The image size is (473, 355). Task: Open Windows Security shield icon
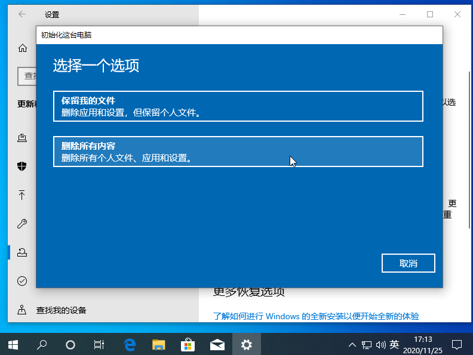click(x=23, y=166)
